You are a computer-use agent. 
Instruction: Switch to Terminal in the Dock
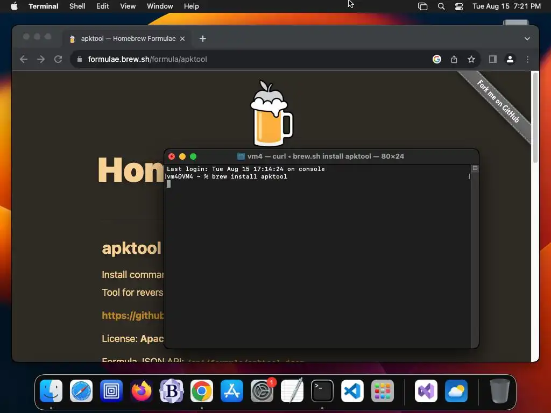click(322, 391)
